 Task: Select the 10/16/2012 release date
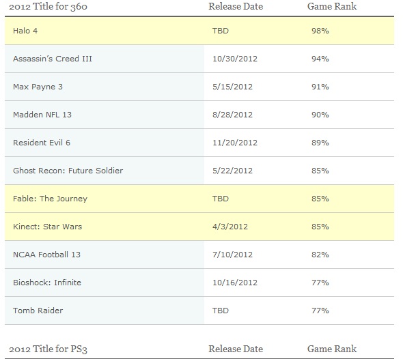pyautogui.click(x=235, y=283)
